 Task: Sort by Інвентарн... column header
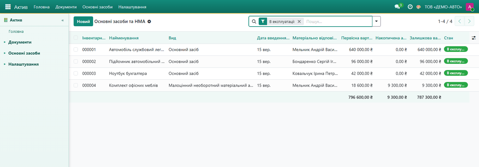tap(94, 38)
